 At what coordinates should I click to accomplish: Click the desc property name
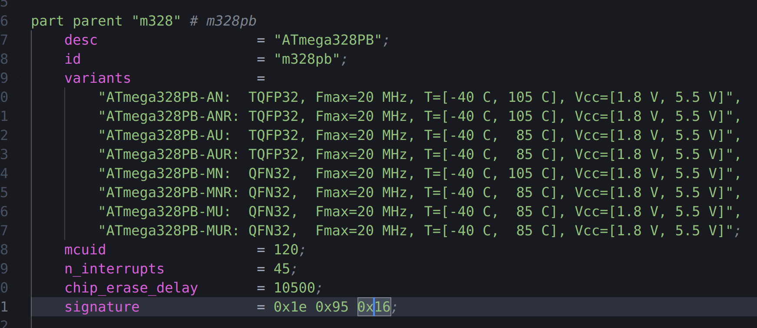tap(81, 40)
